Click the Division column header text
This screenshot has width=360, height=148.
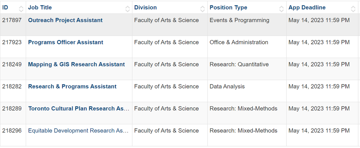click(x=145, y=8)
